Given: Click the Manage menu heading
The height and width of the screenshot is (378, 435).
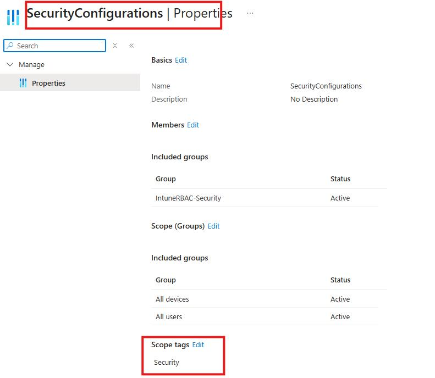Looking at the screenshot, I should click(31, 64).
